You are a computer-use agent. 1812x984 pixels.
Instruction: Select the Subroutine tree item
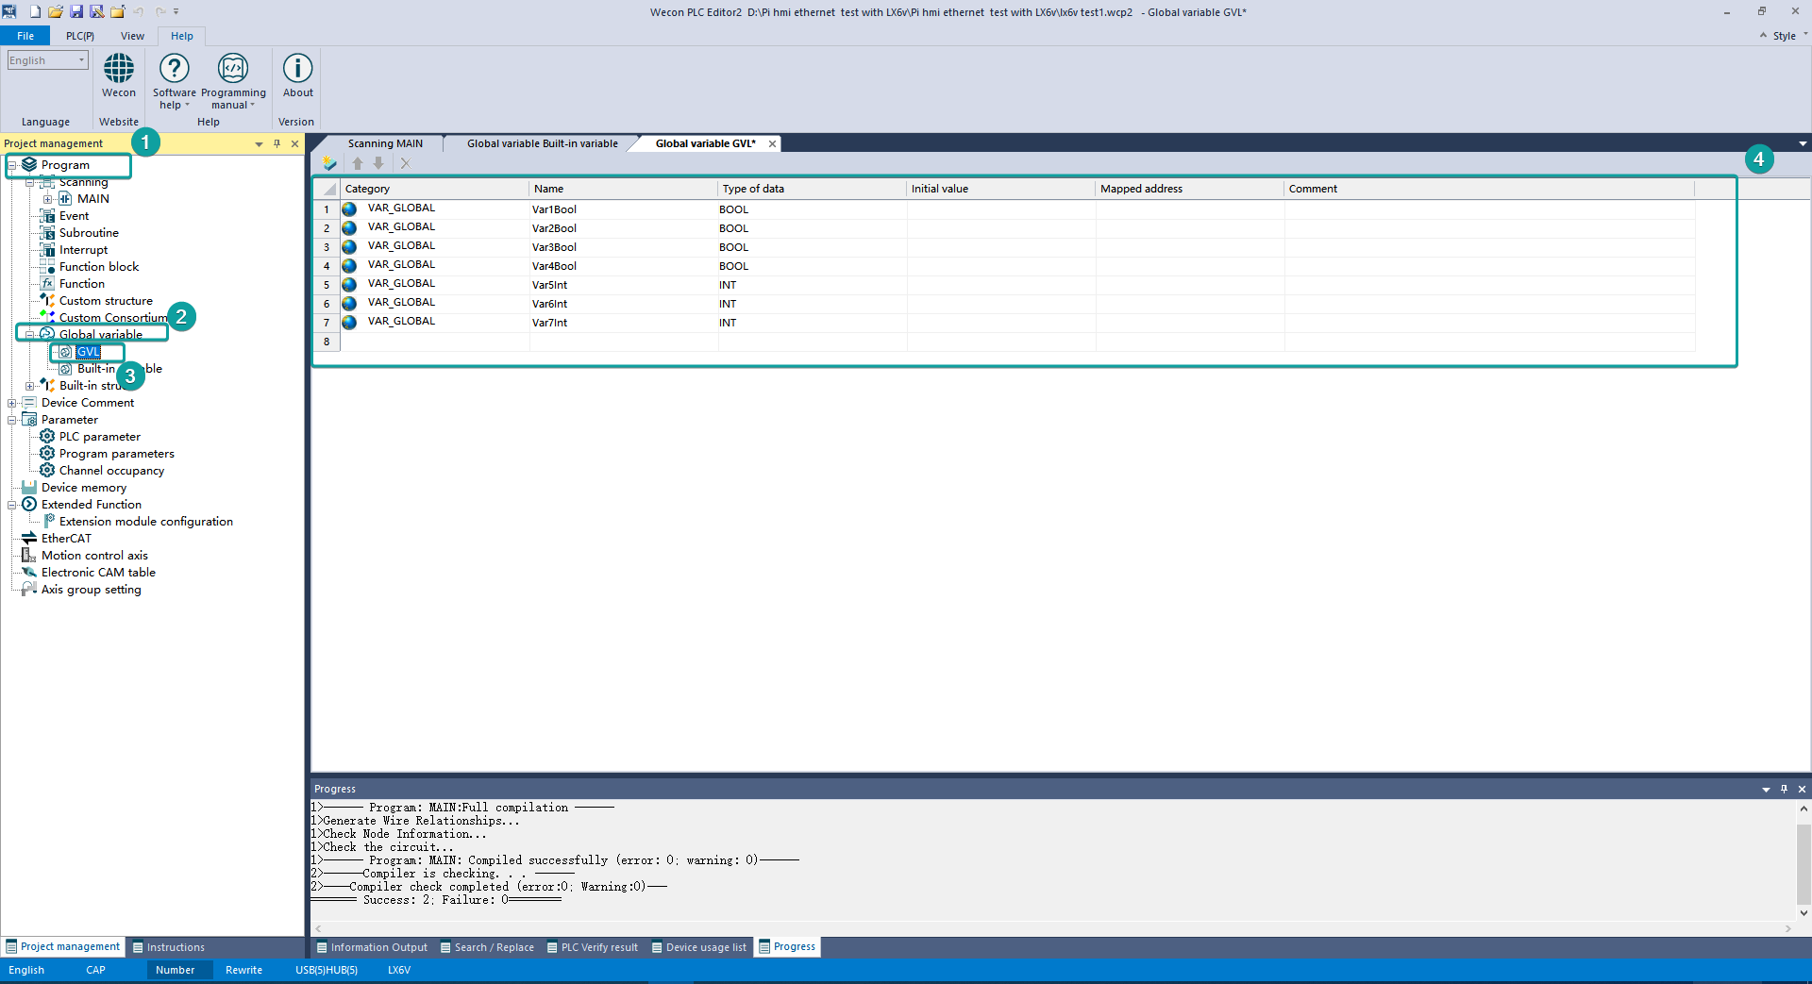point(89,233)
